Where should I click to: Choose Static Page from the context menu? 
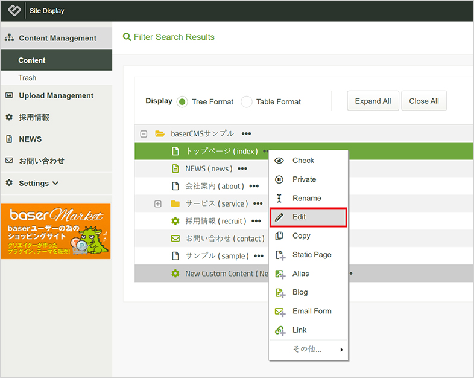(x=311, y=255)
